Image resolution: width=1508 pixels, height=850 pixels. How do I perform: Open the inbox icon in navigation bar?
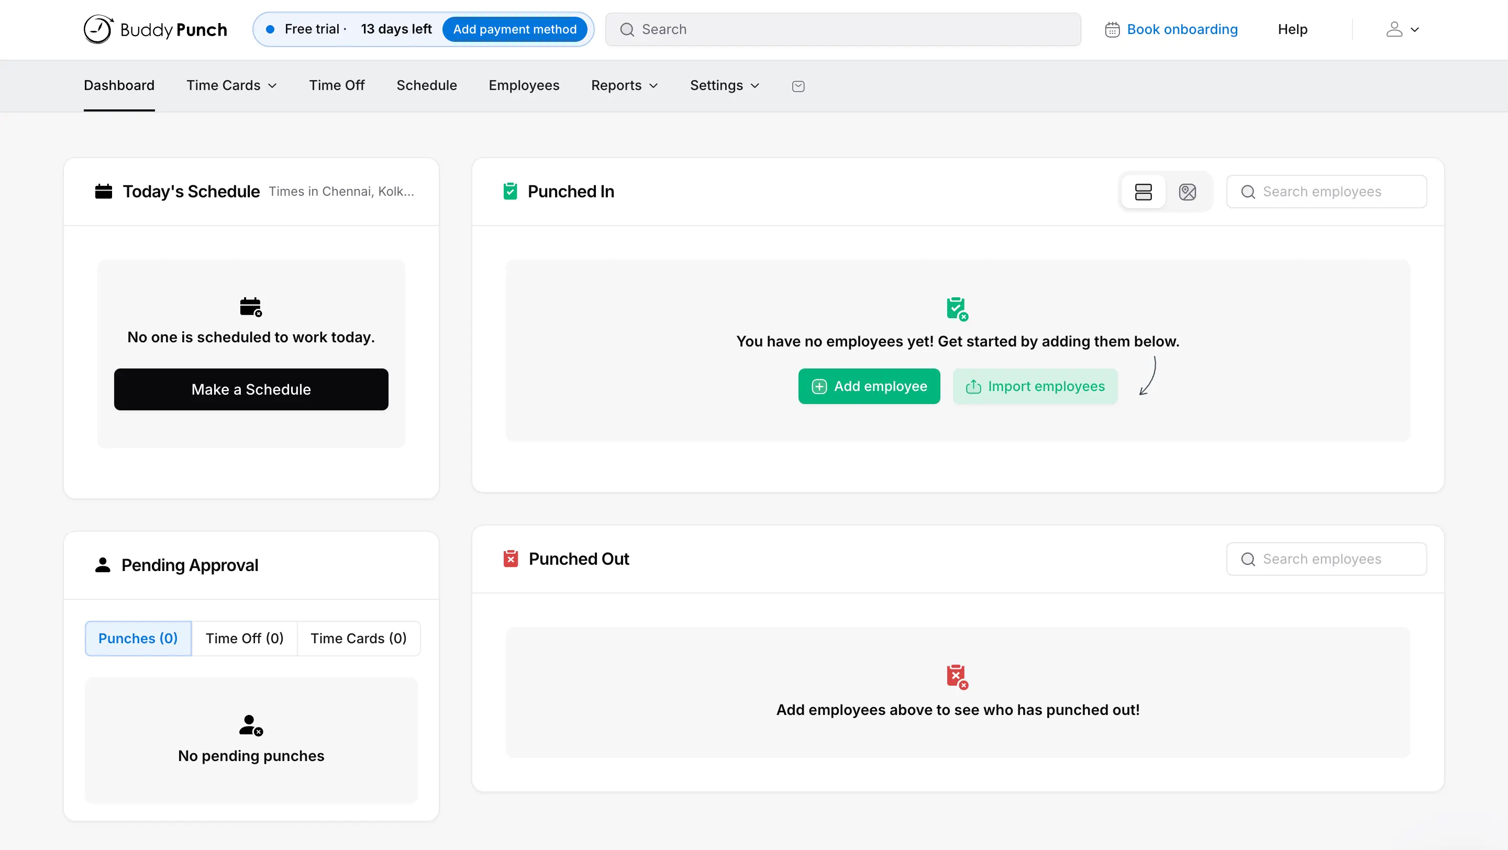[x=798, y=86]
